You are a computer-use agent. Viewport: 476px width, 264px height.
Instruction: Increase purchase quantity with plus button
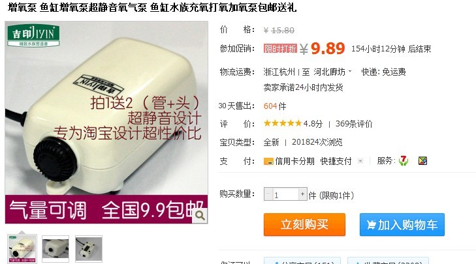click(302, 194)
